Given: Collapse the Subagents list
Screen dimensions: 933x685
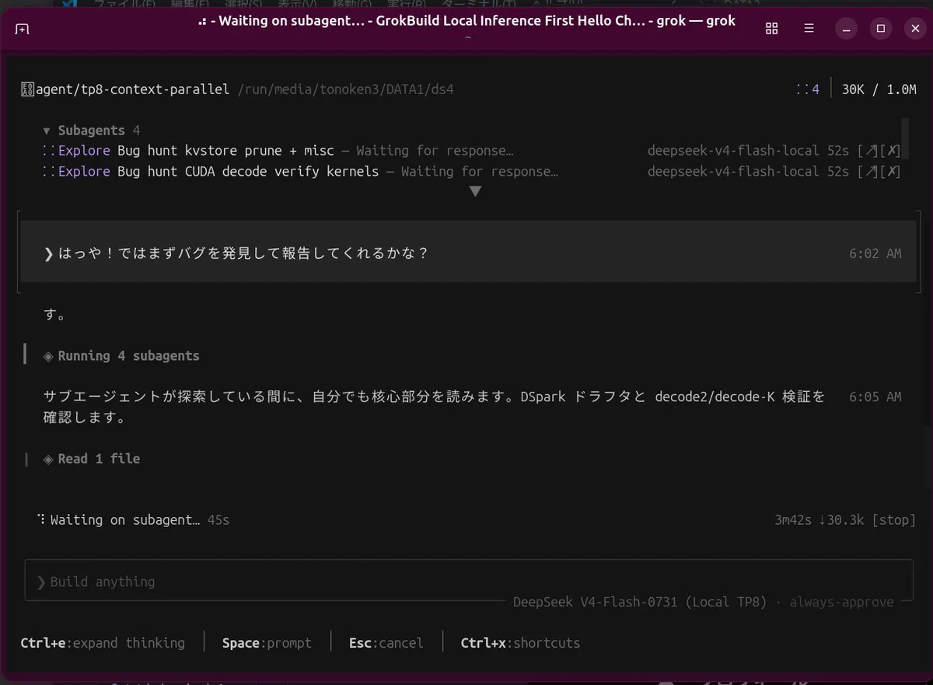Looking at the screenshot, I should [47, 131].
